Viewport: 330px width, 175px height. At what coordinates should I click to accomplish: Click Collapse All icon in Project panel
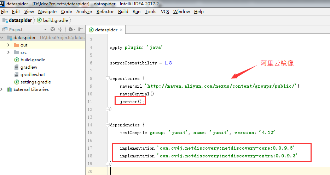[x=60, y=29]
